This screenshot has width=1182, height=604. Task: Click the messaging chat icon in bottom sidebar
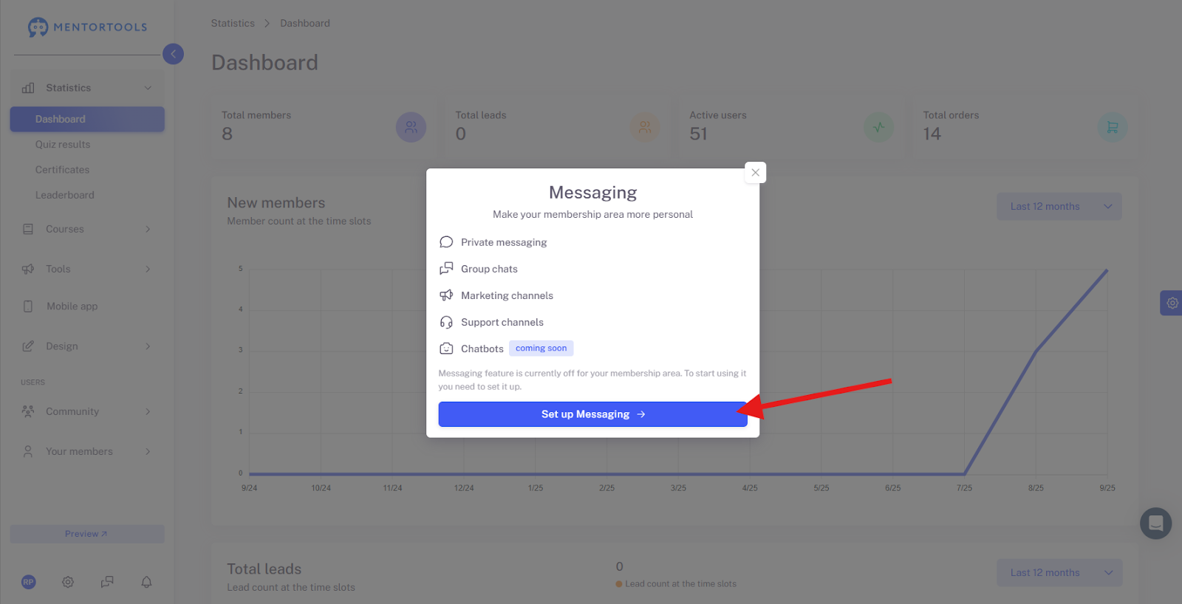[x=107, y=582]
